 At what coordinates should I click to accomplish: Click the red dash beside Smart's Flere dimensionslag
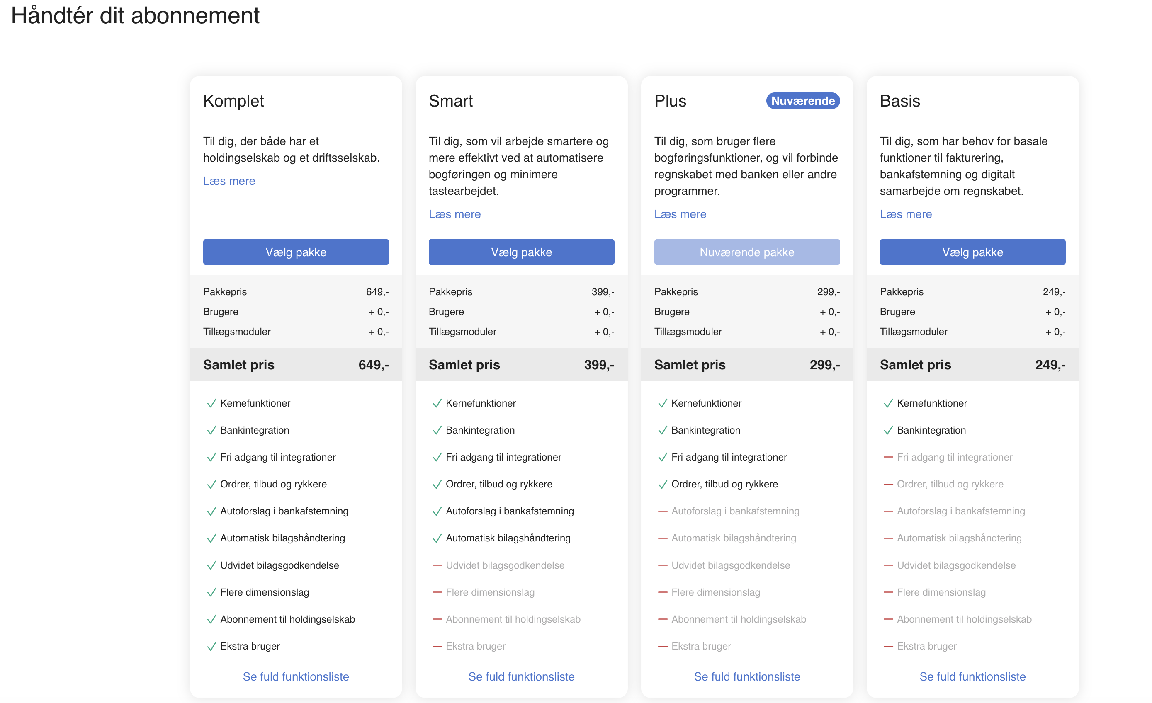click(437, 592)
